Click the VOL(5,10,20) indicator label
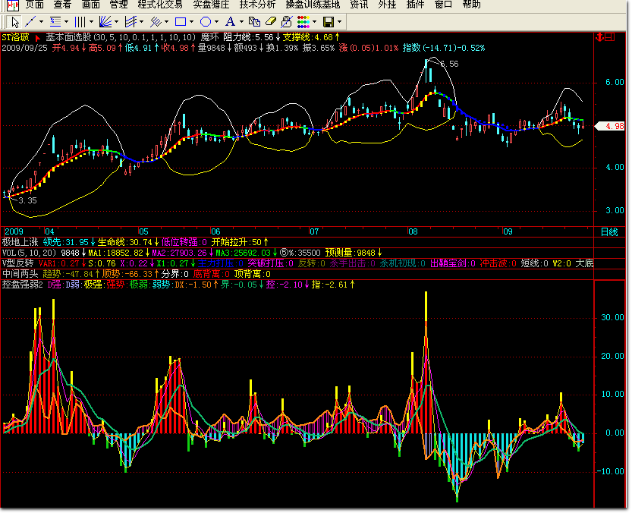632x513 pixels. (x=30, y=253)
